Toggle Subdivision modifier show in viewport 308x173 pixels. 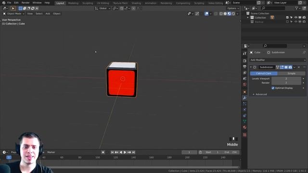[286, 67]
